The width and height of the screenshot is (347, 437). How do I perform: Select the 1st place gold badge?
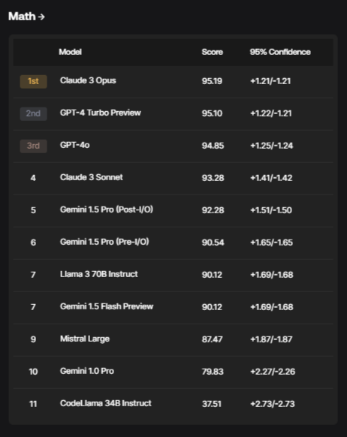tap(34, 81)
